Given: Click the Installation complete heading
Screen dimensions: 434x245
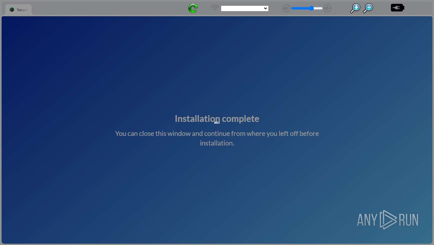Looking at the screenshot, I should [217, 119].
